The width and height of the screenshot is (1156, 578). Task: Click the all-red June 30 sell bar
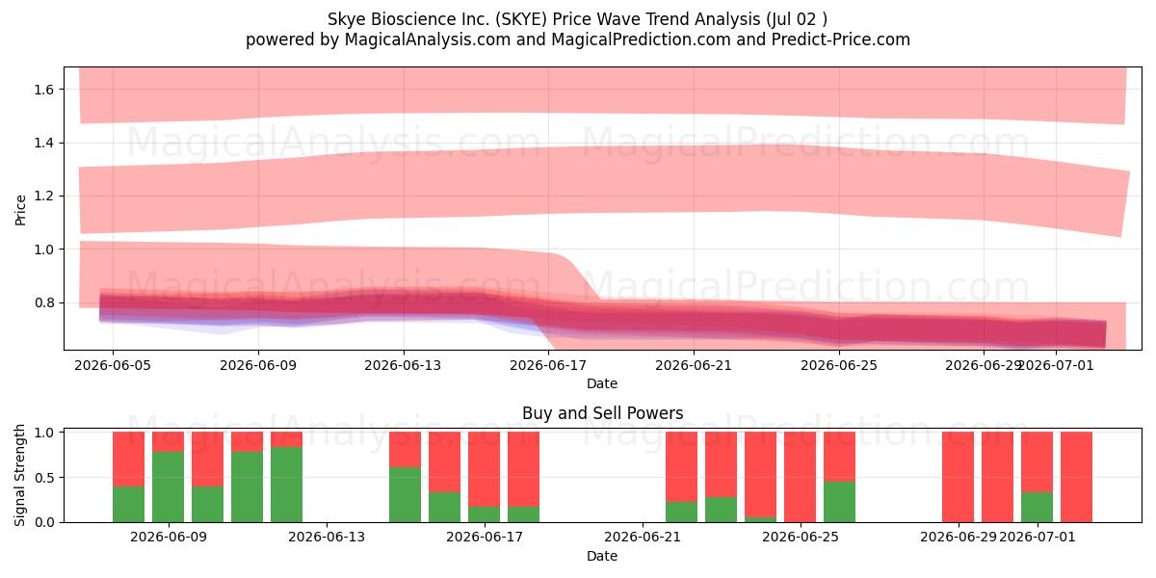point(998,477)
